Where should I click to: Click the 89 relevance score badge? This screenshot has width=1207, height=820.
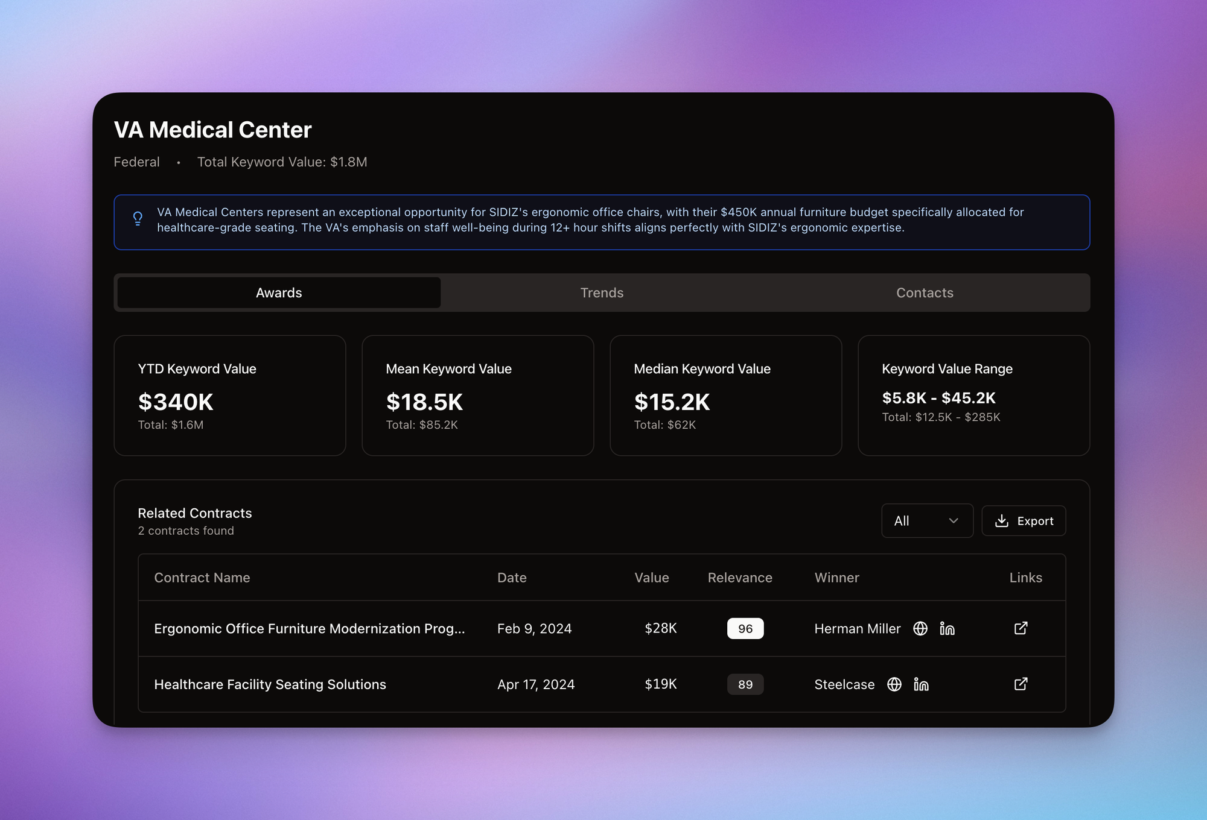tap(745, 684)
